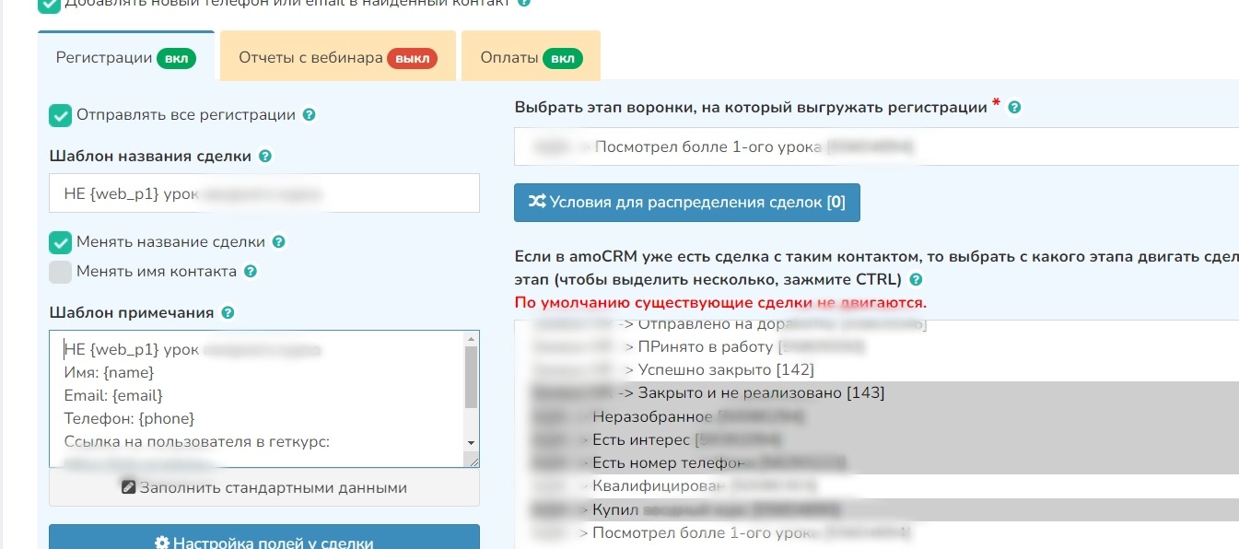Toggle Менять название сделки checkbox
The height and width of the screenshot is (549, 1239).
pos(60,243)
